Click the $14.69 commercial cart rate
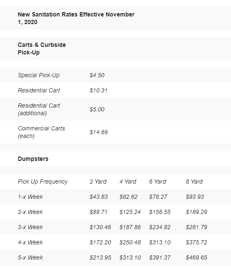The height and width of the screenshot is (271, 231). tap(99, 132)
